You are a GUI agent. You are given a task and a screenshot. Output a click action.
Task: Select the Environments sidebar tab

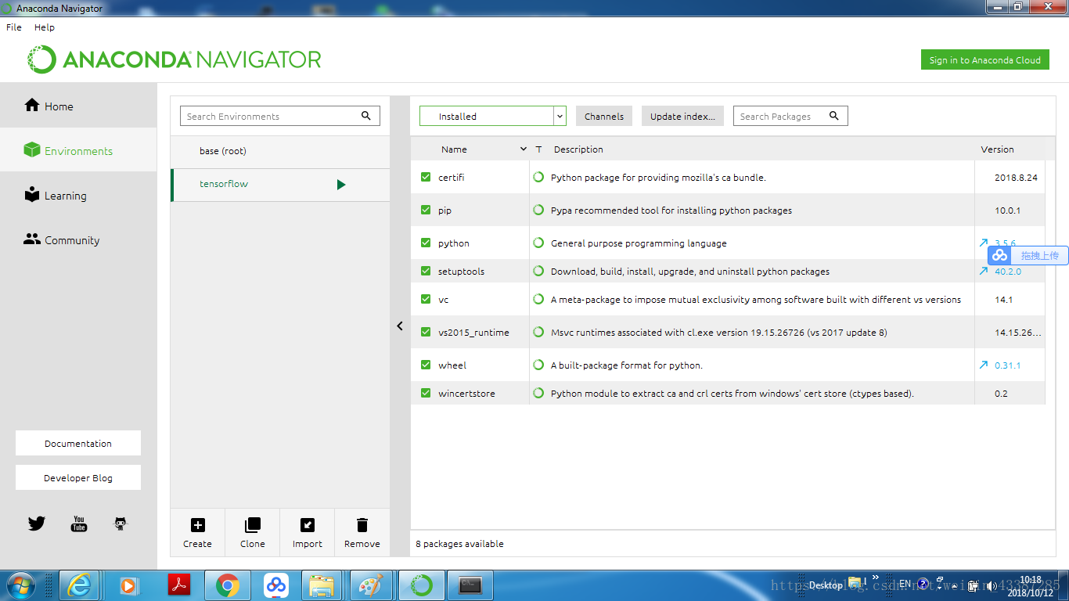pyautogui.click(x=78, y=150)
